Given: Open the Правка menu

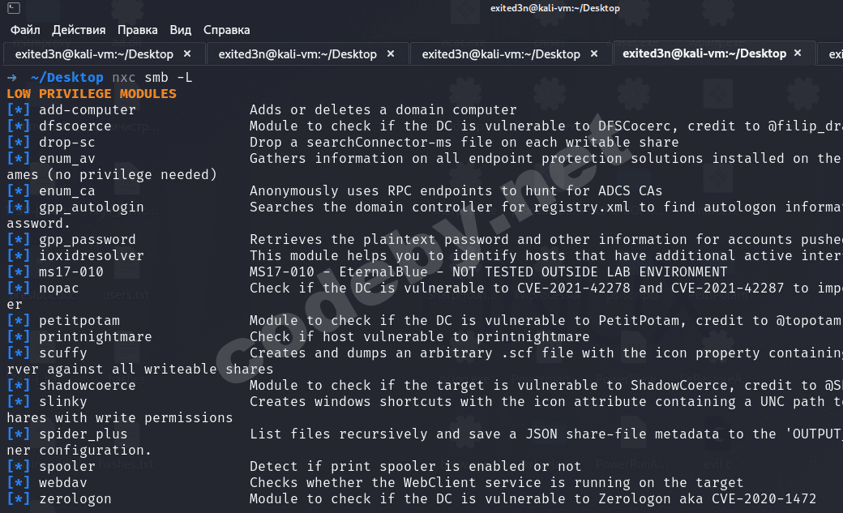Looking at the screenshot, I should click(138, 30).
